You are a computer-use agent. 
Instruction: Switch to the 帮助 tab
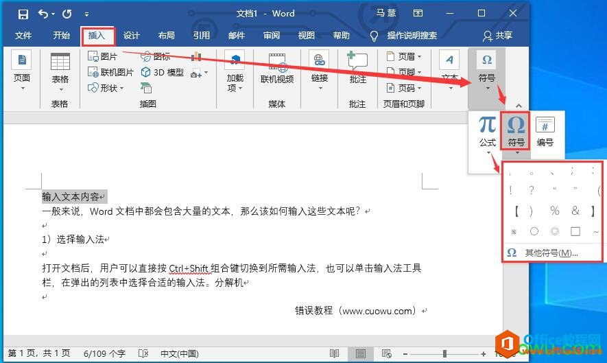(x=342, y=36)
